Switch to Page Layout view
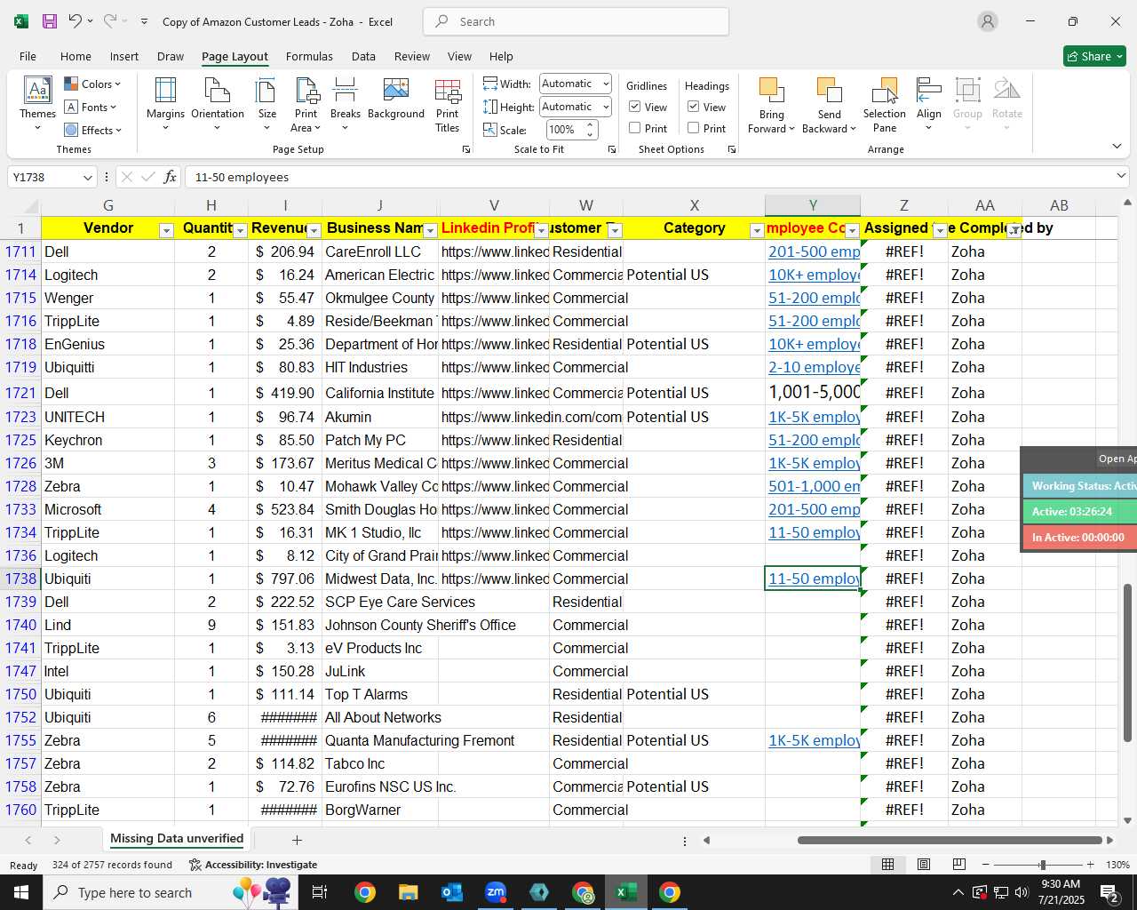This screenshot has width=1137, height=910. 923,865
